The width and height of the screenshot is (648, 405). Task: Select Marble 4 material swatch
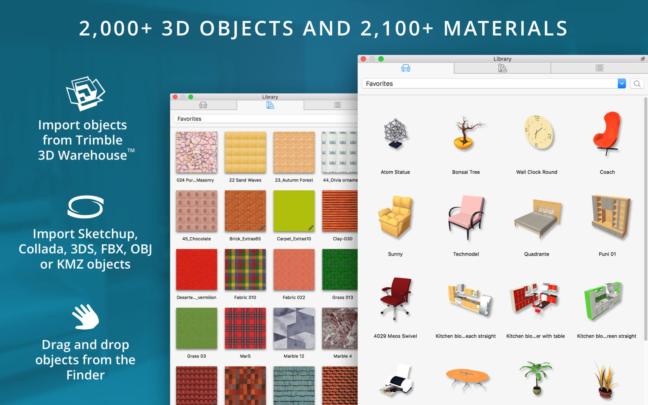click(340, 328)
